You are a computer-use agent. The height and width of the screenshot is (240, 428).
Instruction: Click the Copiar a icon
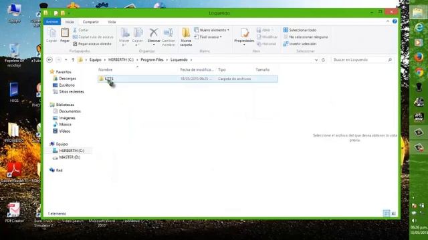tap(138, 37)
